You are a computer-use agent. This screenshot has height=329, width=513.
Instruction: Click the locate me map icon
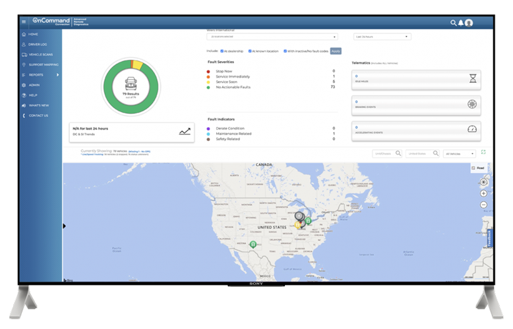point(483,182)
